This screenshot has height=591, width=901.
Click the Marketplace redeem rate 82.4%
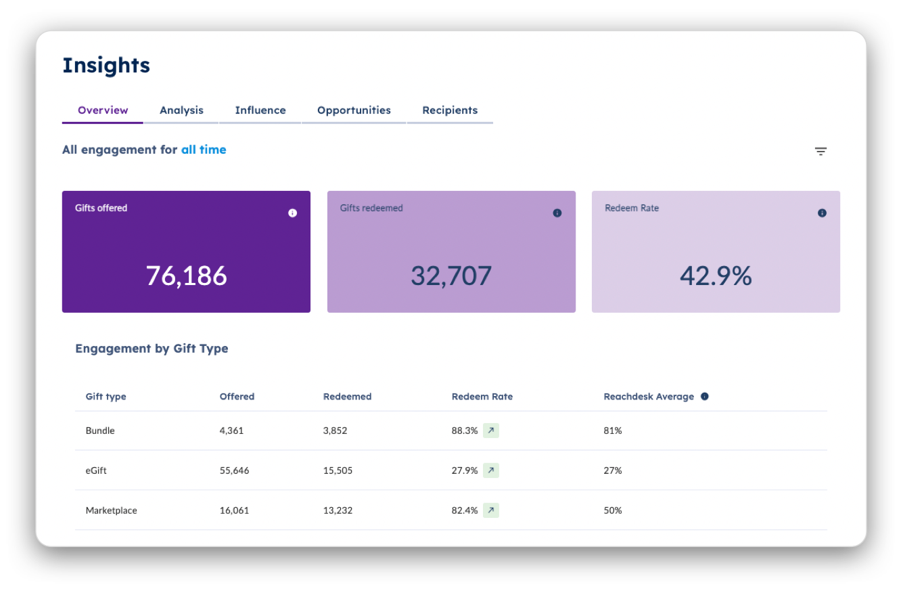point(465,510)
